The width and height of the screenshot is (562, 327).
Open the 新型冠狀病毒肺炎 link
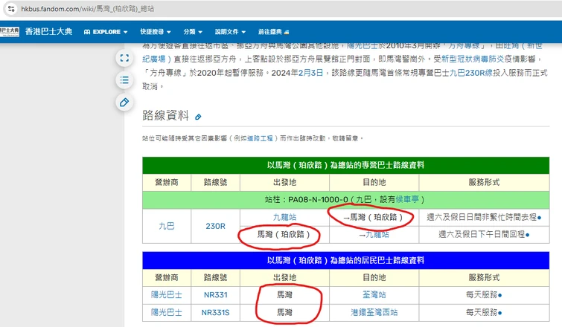coord(473,59)
